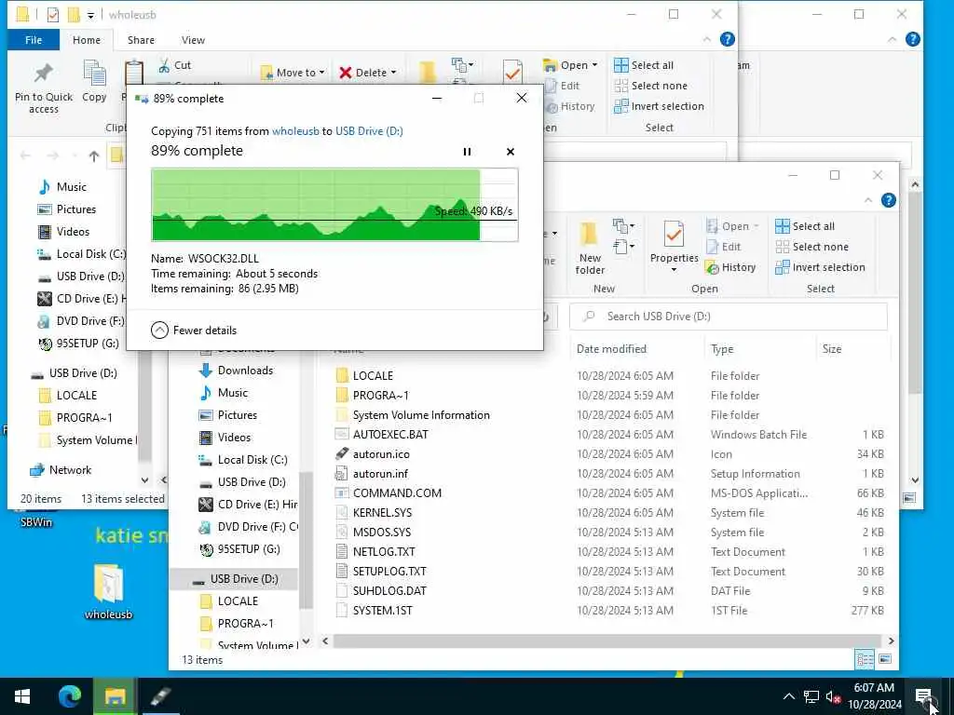Image resolution: width=954 pixels, height=715 pixels.
Task: Switch to the Share ribbon tab
Action: coord(141,40)
